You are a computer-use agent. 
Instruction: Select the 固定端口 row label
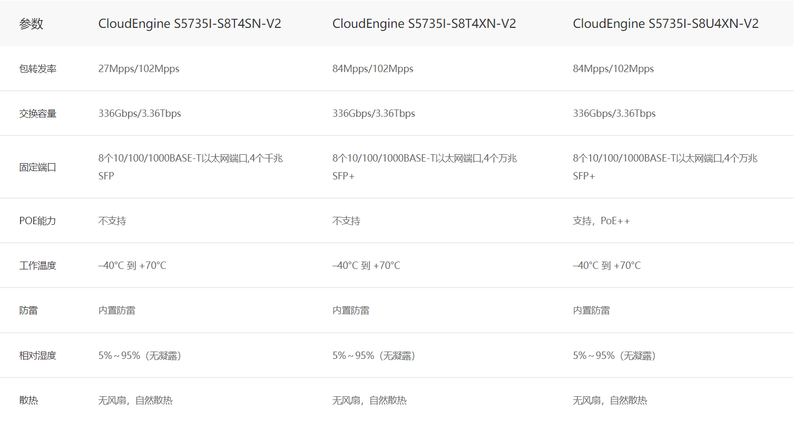click(x=37, y=167)
